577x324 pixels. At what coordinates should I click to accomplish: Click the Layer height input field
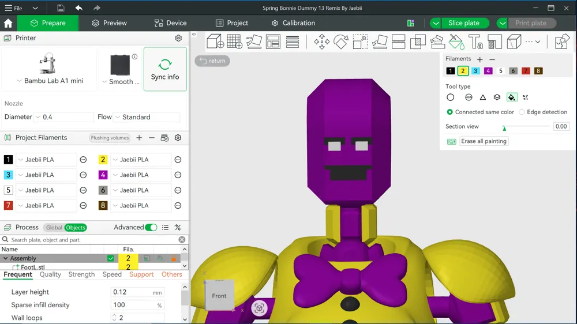click(137, 292)
